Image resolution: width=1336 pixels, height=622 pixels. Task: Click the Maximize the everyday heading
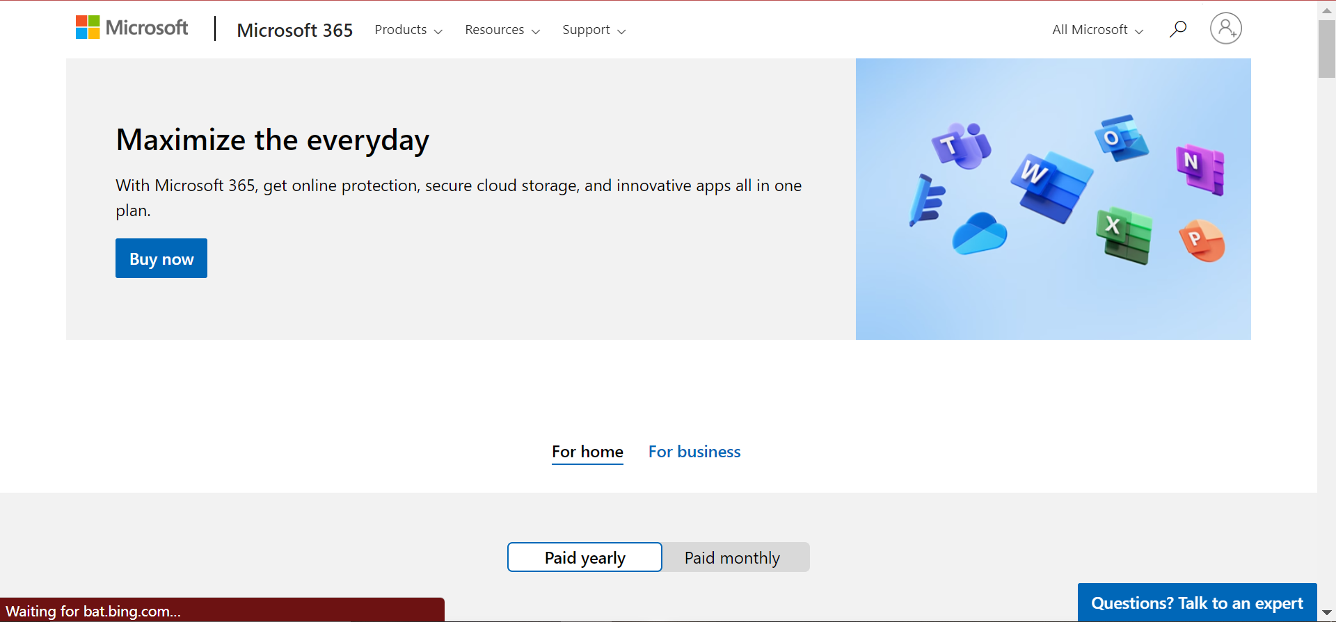click(273, 140)
